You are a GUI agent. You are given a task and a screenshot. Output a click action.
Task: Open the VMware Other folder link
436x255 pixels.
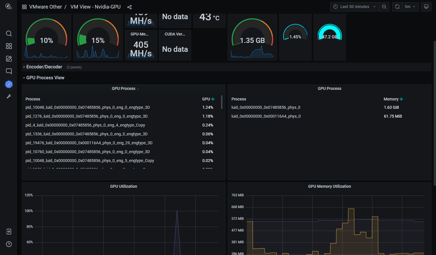[x=46, y=7]
